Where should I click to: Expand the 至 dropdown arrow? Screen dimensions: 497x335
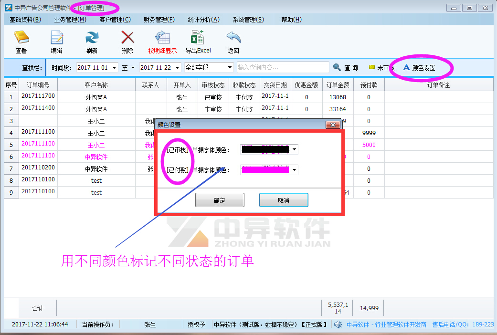(133, 67)
